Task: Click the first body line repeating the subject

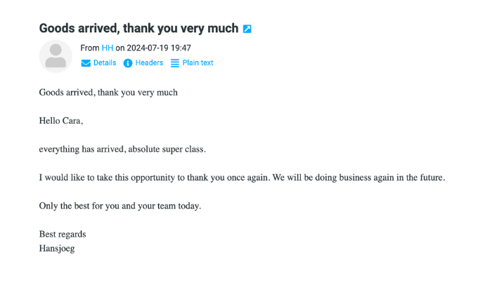Action: point(108,93)
